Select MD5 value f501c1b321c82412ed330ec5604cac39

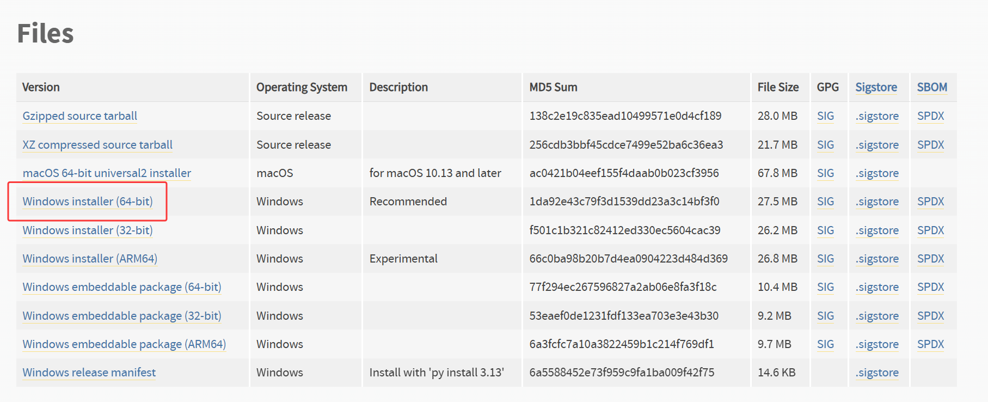[x=625, y=230]
